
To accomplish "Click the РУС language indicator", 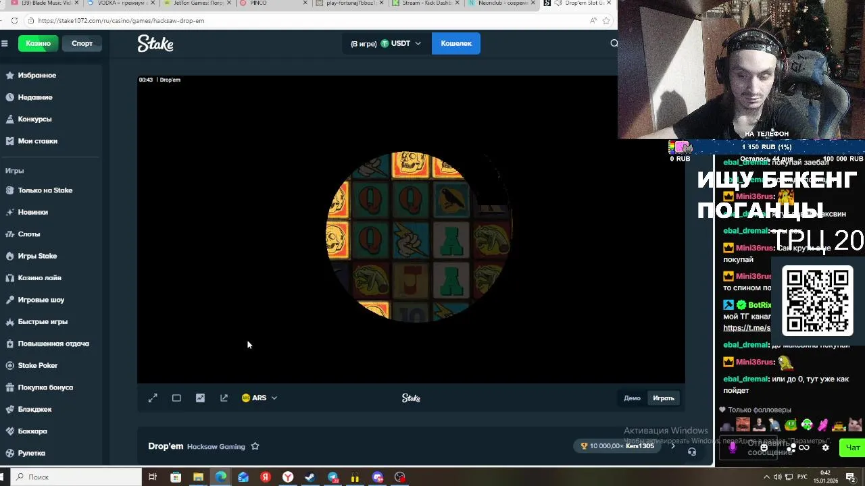I will [802, 477].
